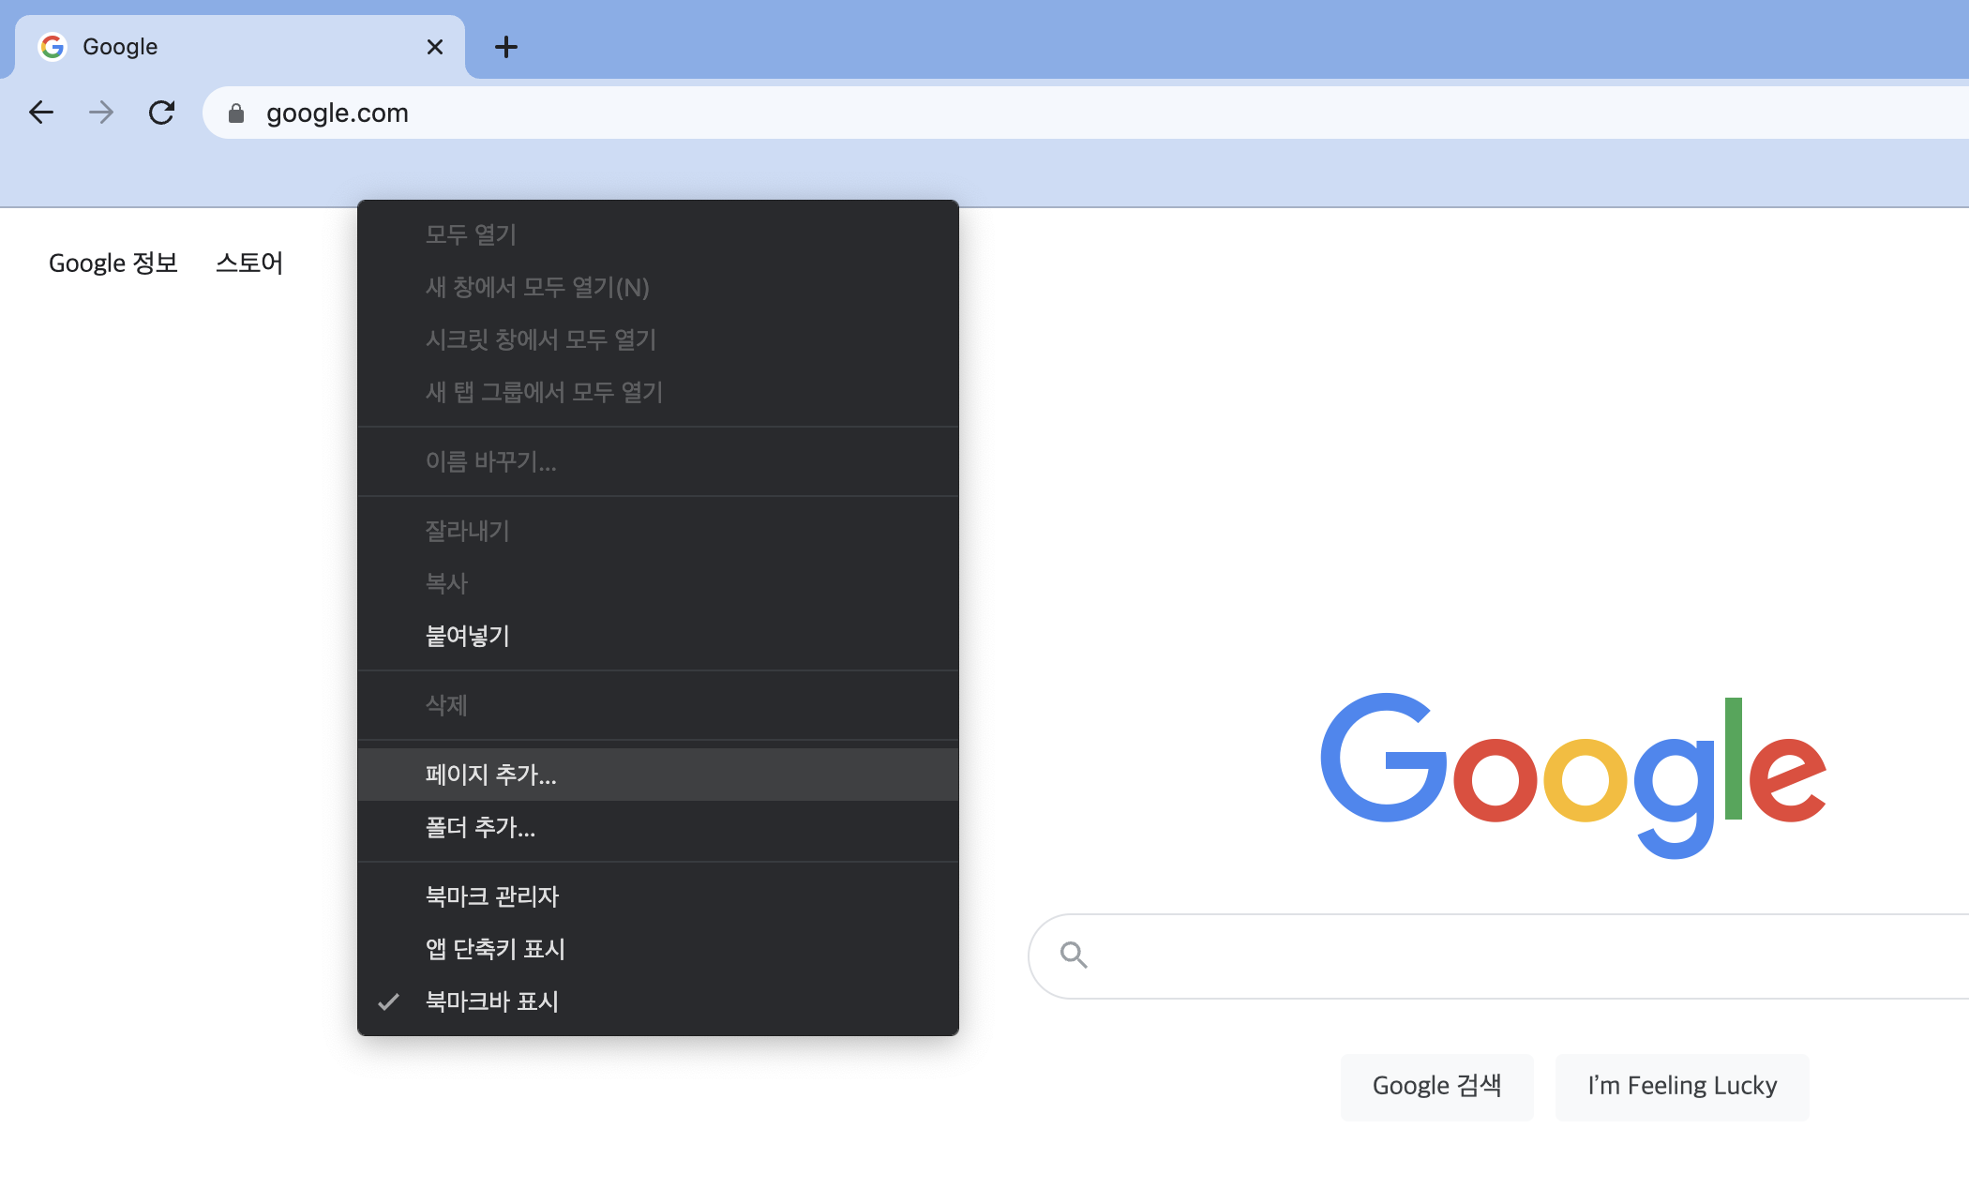This screenshot has height=1189, width=1969.
Task: Select 잘라내기 menu entry
Action: [x=658, y=531]
